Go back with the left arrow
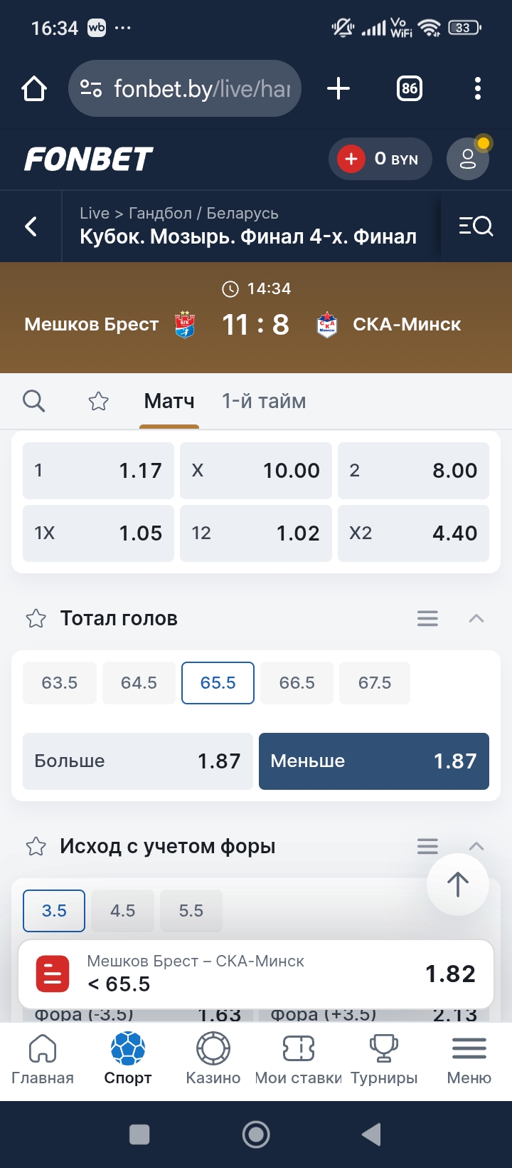The image size is (512, 1168). [x=31, y=226]
